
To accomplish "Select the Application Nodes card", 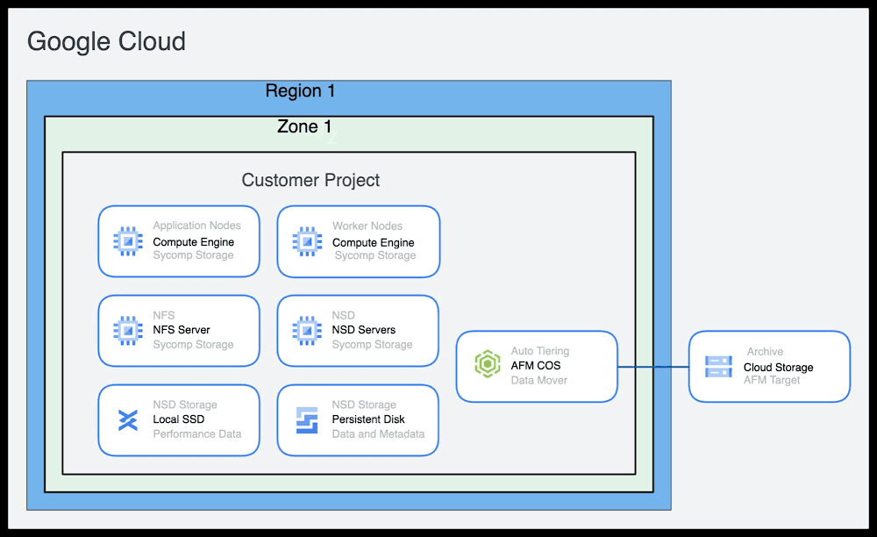I will click(179, 241).
